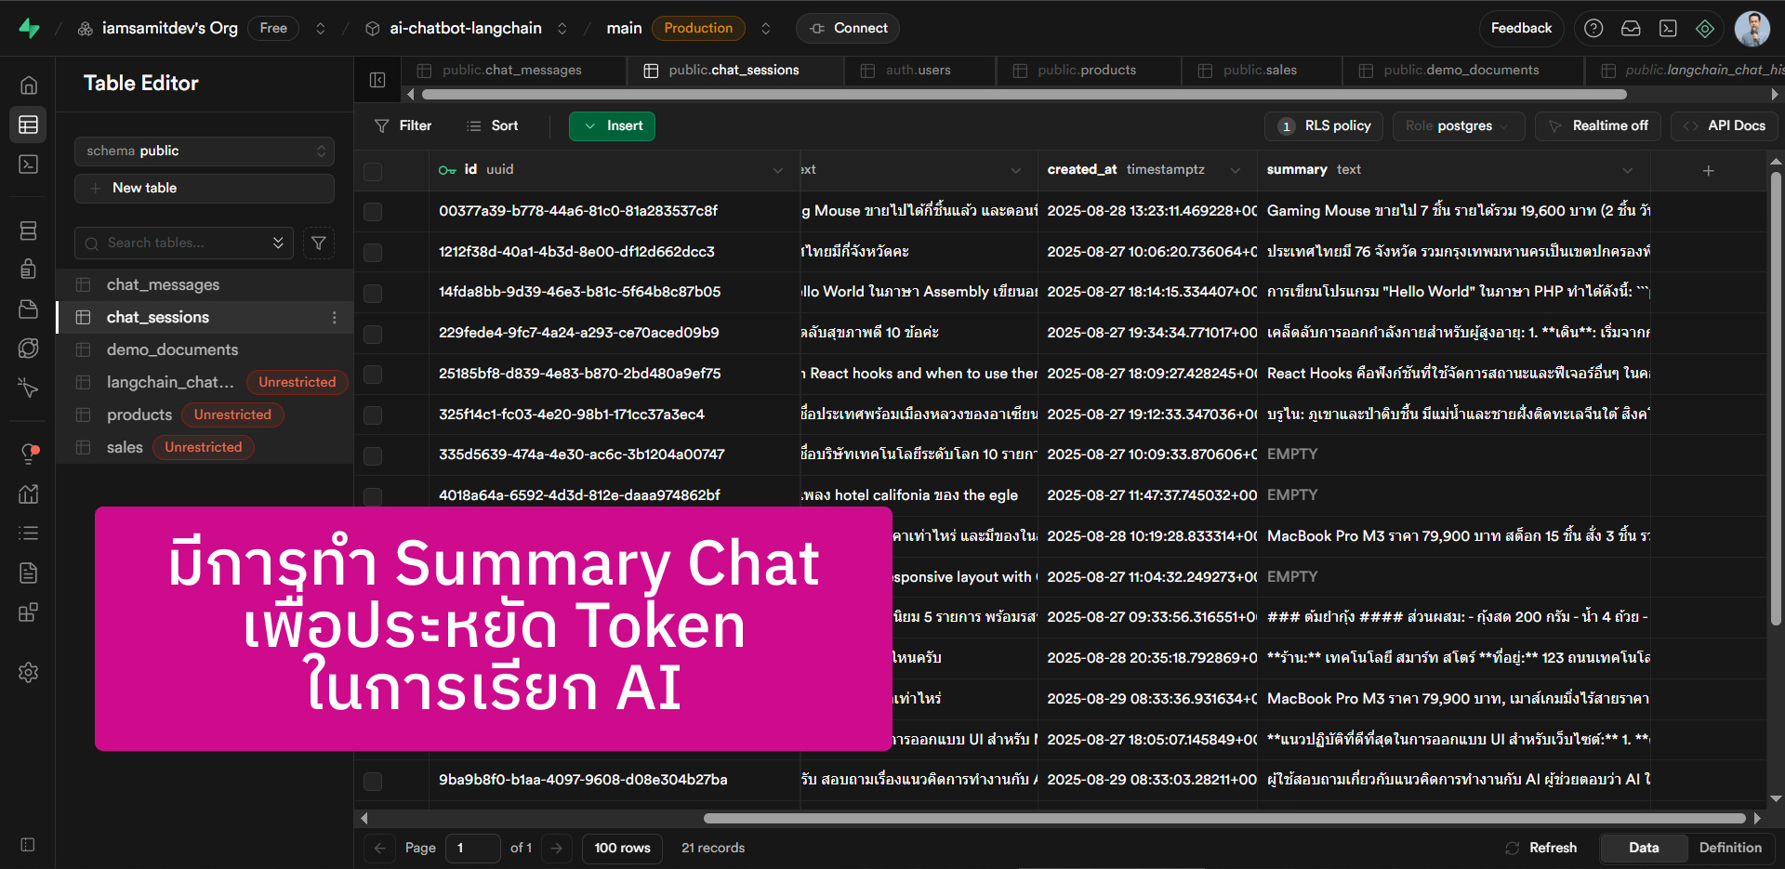This screenshot has width=1785, height=869.
Task: Switch to public.sales tab
Action: point(1260,71)
